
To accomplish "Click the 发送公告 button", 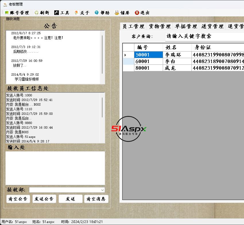I will (x=44, y=199).
